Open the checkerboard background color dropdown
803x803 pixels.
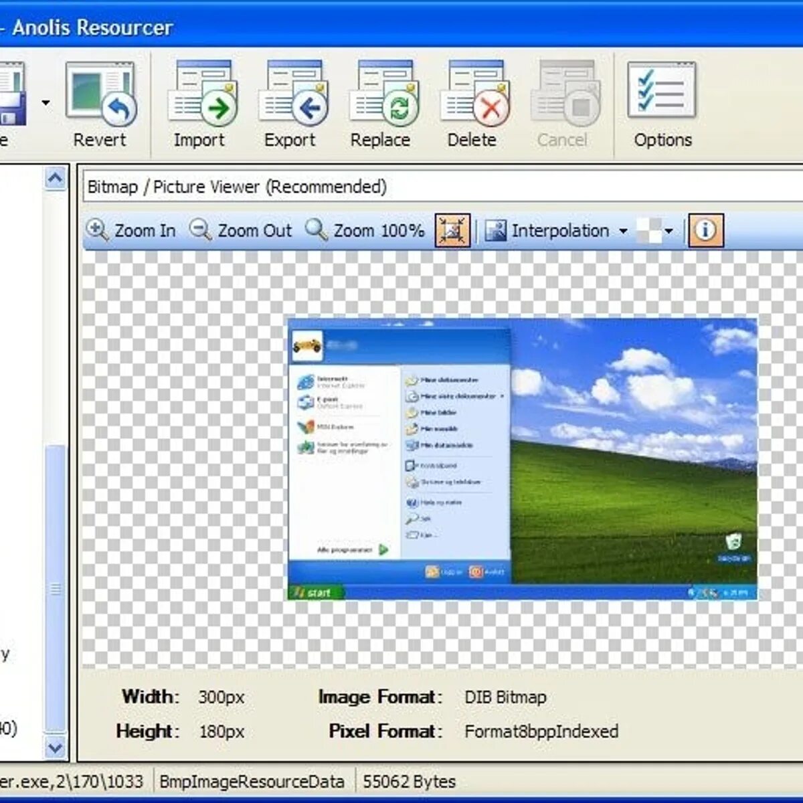(x=655, y=231)
